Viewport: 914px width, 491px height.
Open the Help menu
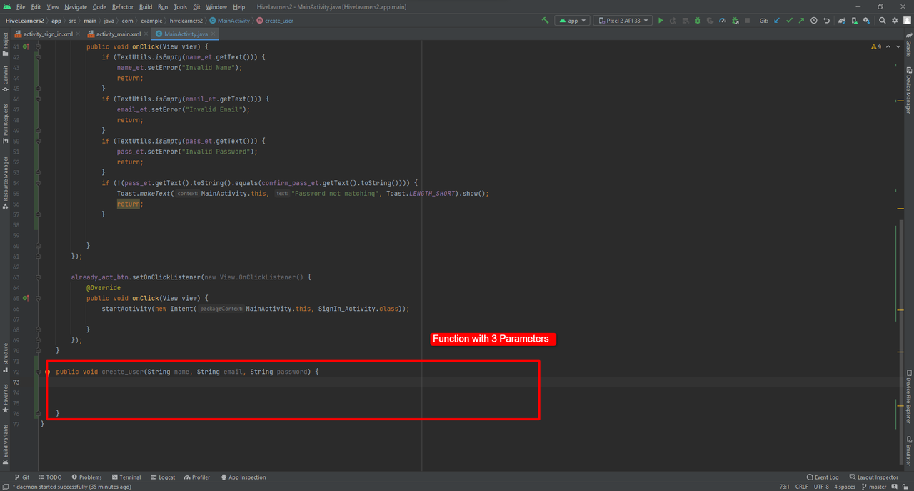click(238, 7)
